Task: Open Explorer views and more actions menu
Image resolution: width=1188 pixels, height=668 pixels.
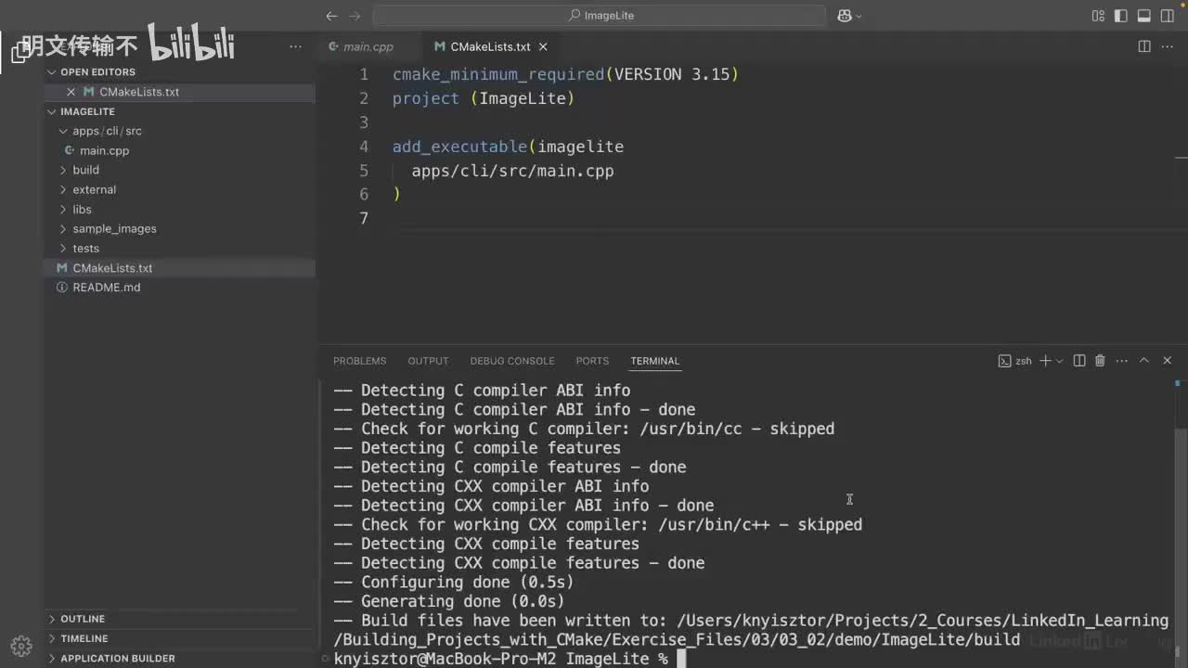Action: coord(295,46)
